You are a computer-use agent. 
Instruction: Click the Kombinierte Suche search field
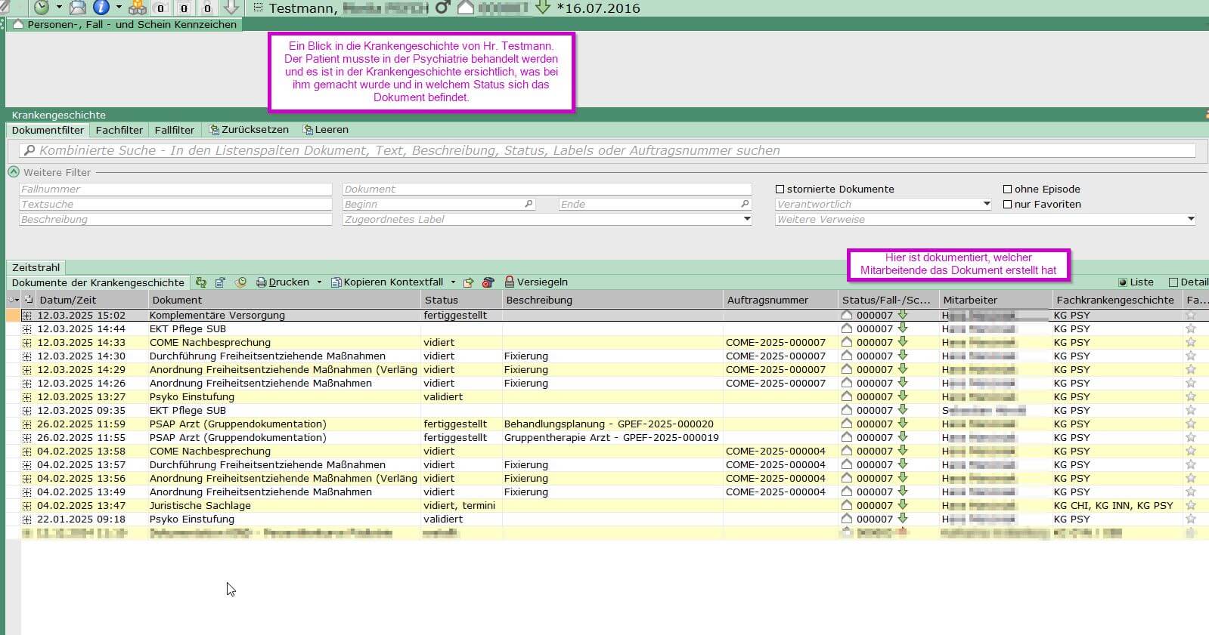tap(608, 150)
